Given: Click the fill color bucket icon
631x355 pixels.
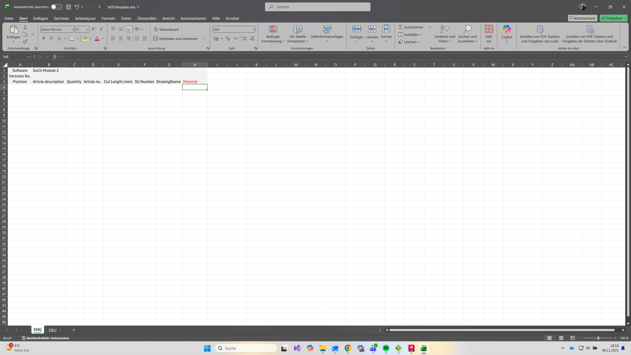Looking at the screenshot, I should click(x=85, y=38).
